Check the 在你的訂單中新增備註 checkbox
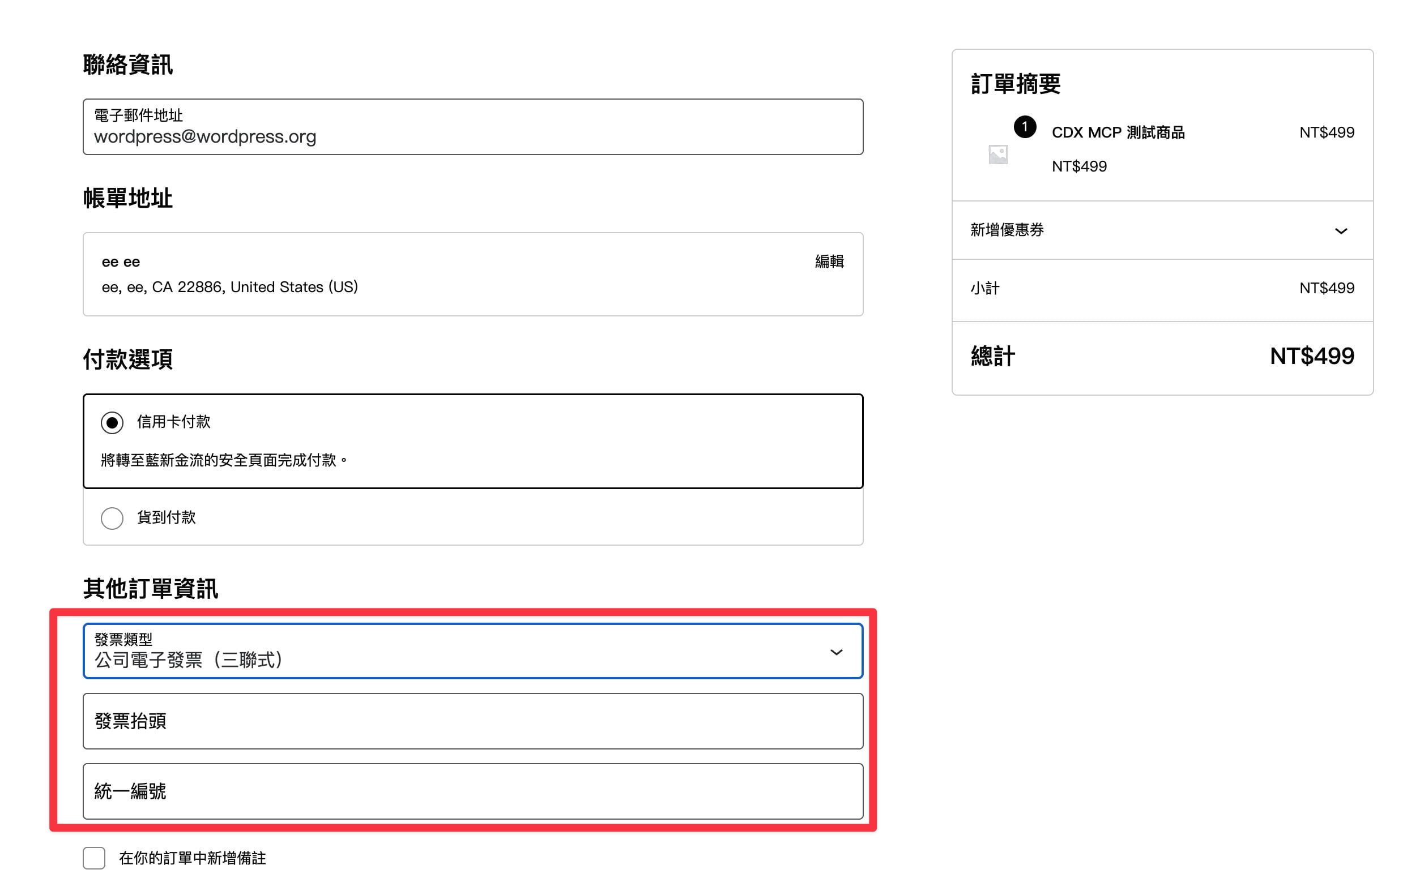Screen dimensions: 1424x891 [95, 858]
